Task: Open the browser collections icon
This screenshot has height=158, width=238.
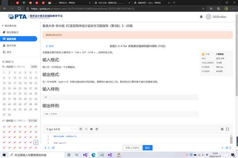Action: point(218,9)
